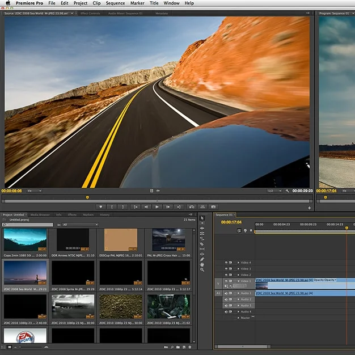Select the Selection arrow tool
Image resolution: width=355 pixels, height=355 pixels.
[x=202, y=218]
